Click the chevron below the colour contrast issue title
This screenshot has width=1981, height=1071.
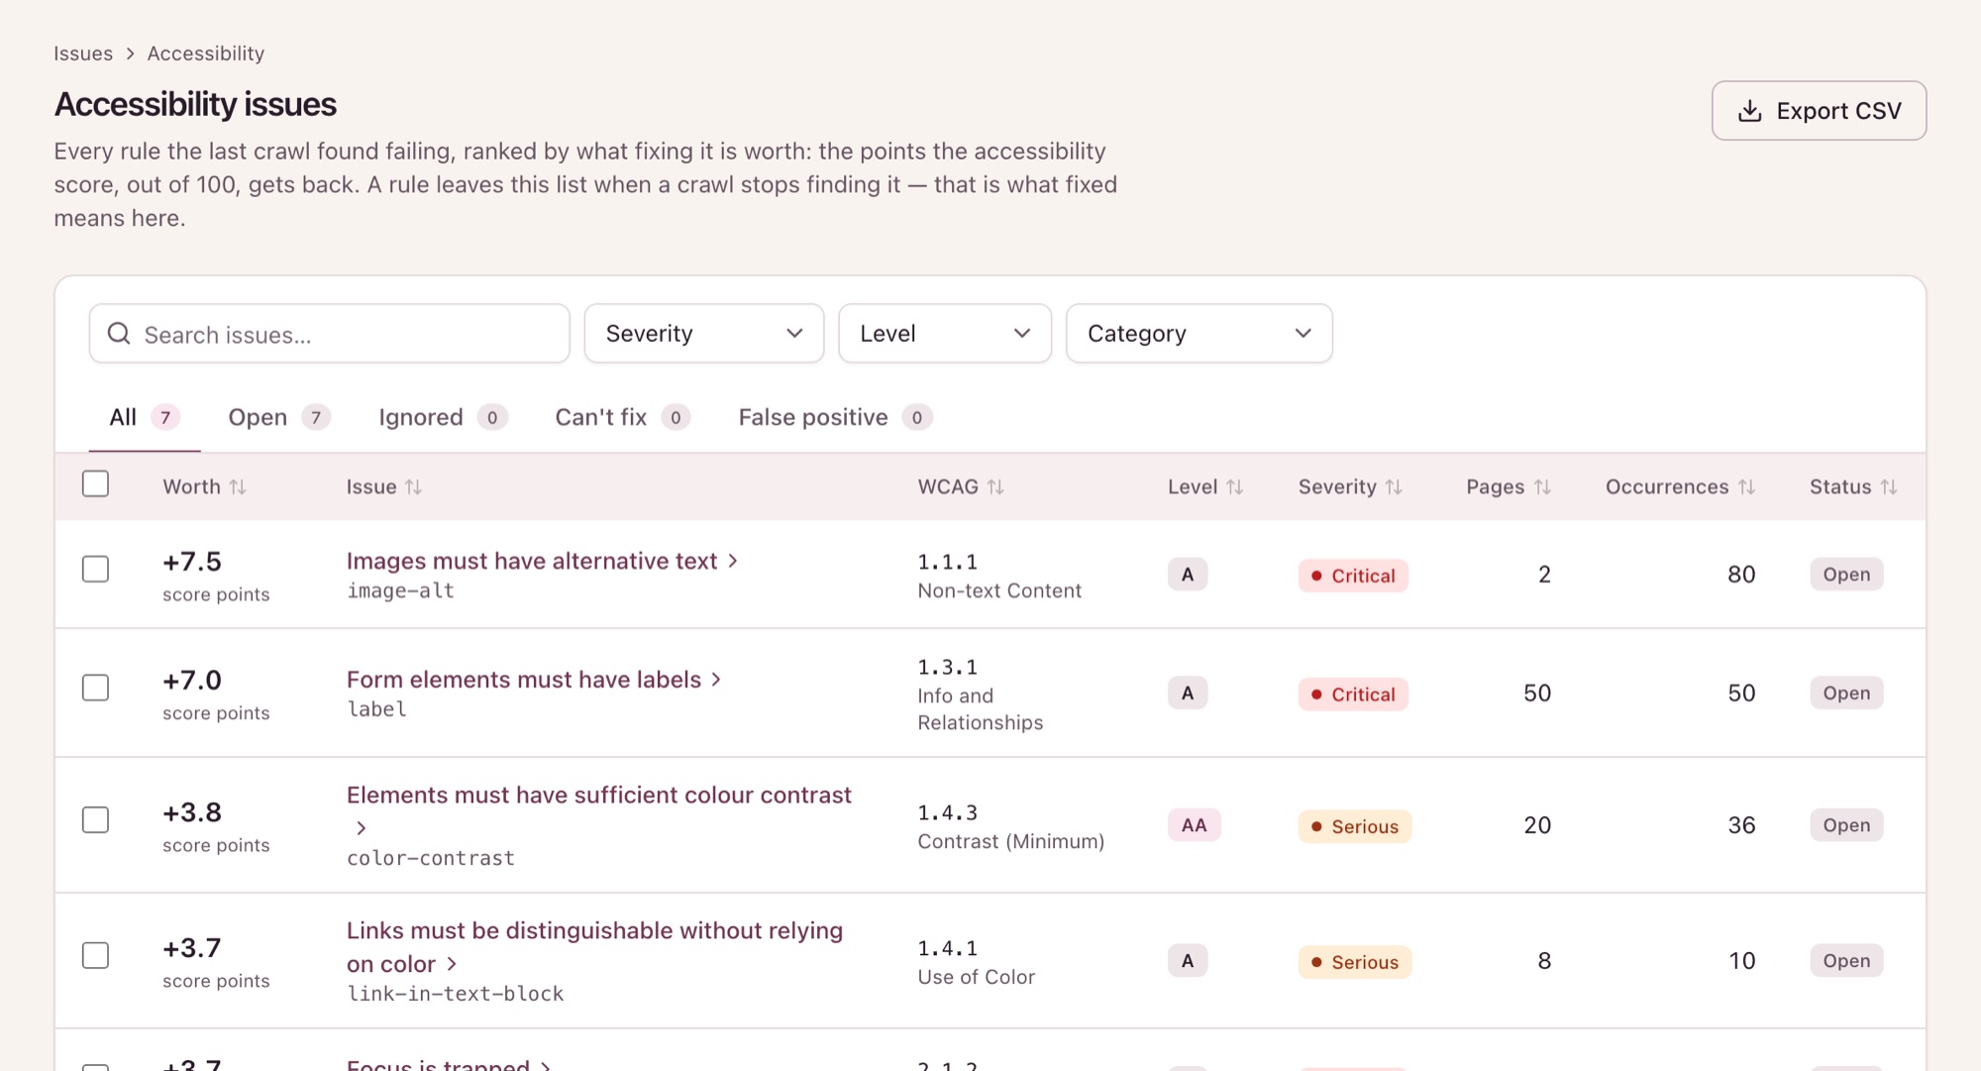tap(362, 827)
